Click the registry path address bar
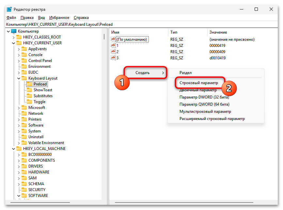The image size is (283, 210). coord(142,24)
